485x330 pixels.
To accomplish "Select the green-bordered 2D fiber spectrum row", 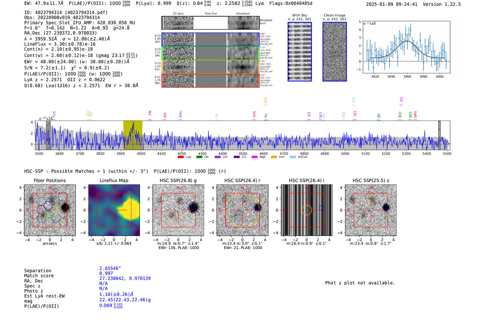I will pos(211,53).
